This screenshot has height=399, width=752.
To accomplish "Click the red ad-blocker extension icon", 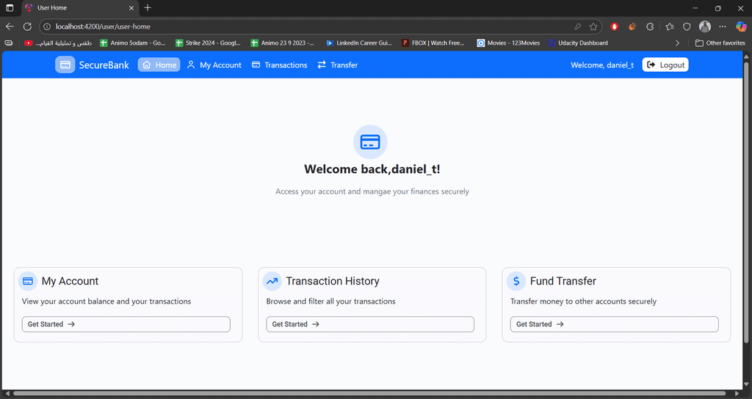I will coord(615,26).
